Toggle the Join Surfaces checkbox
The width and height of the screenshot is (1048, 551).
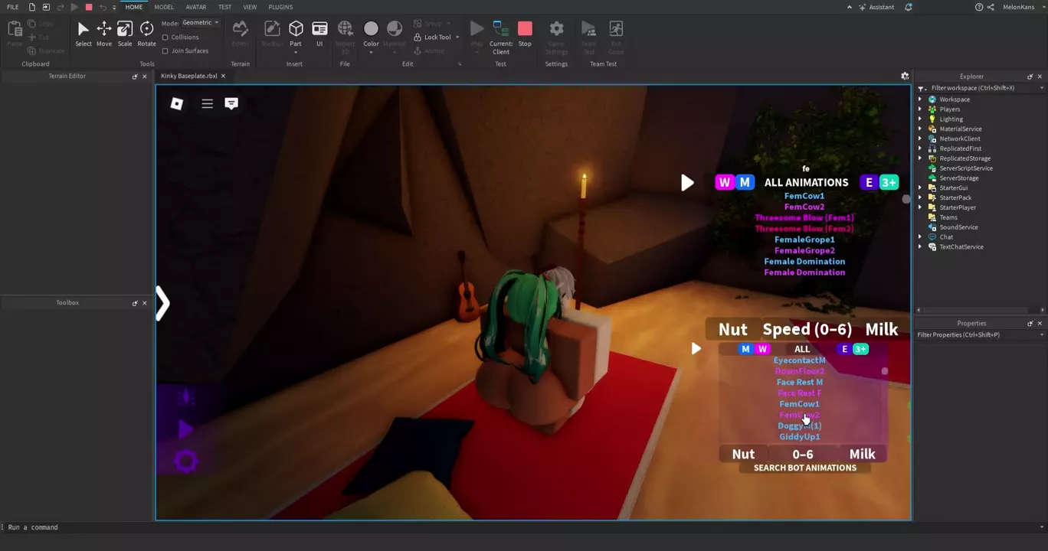tap(165, 51)
